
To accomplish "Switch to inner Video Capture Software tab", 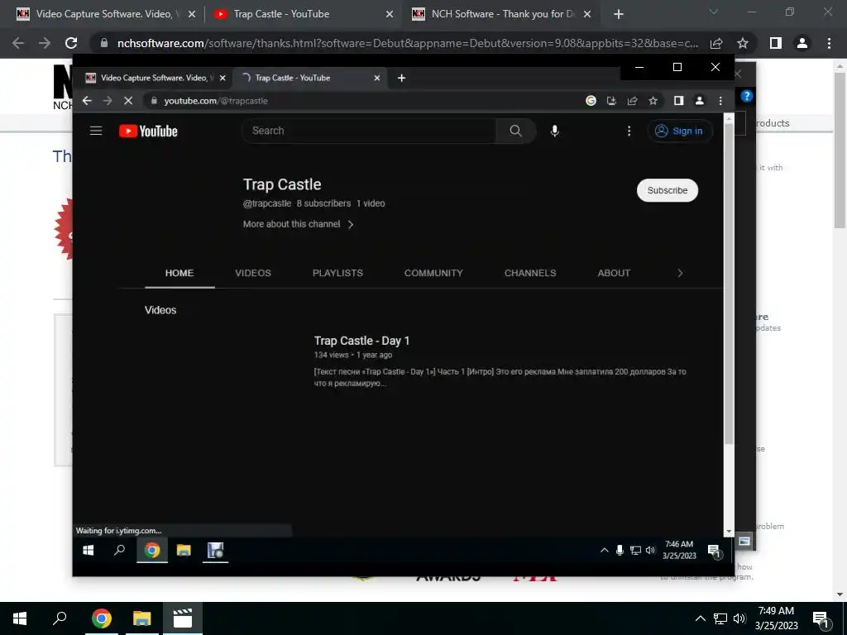I will coord(153,78).
